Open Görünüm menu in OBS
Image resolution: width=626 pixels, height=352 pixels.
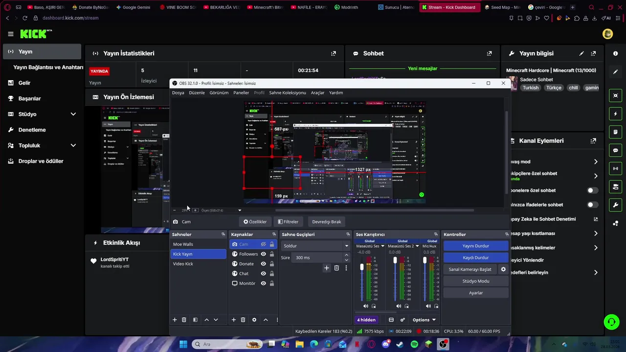219,92
